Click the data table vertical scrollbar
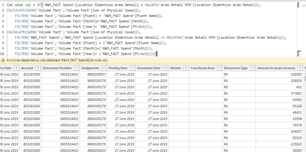Image resolution: width=306 pixels, height=152 pixels. click(305, 78)
